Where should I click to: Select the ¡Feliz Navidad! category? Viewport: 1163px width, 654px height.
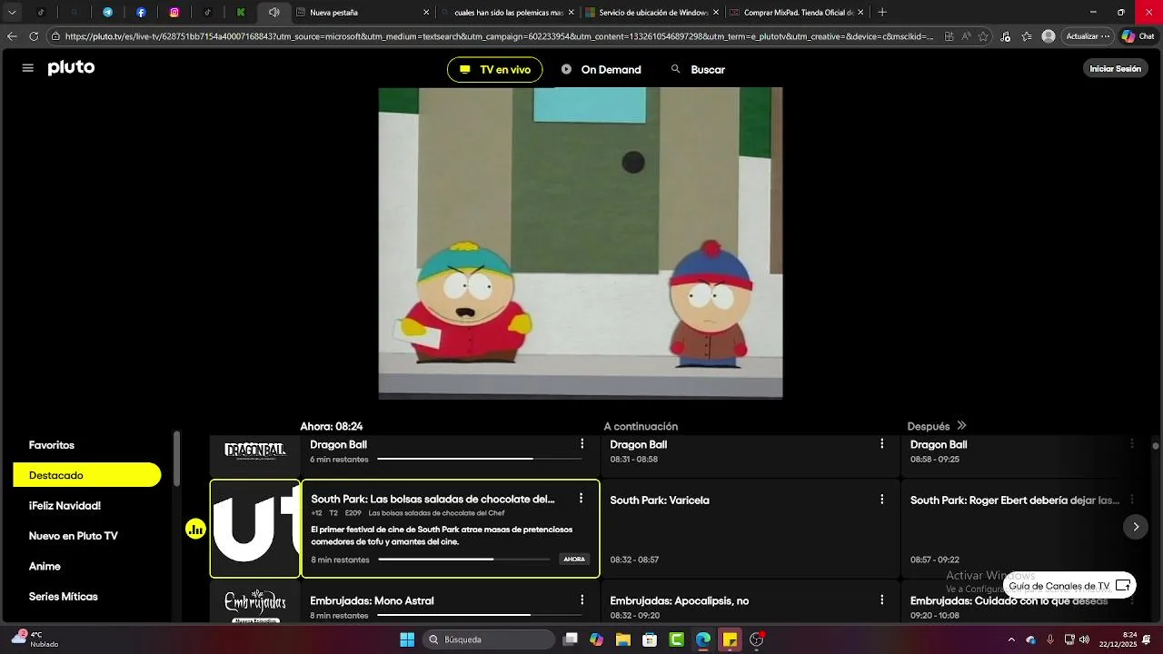tap(65, 506)
